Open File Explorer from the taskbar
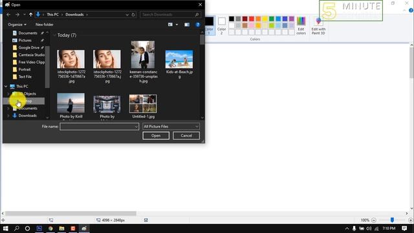 (x=62, y=228)
